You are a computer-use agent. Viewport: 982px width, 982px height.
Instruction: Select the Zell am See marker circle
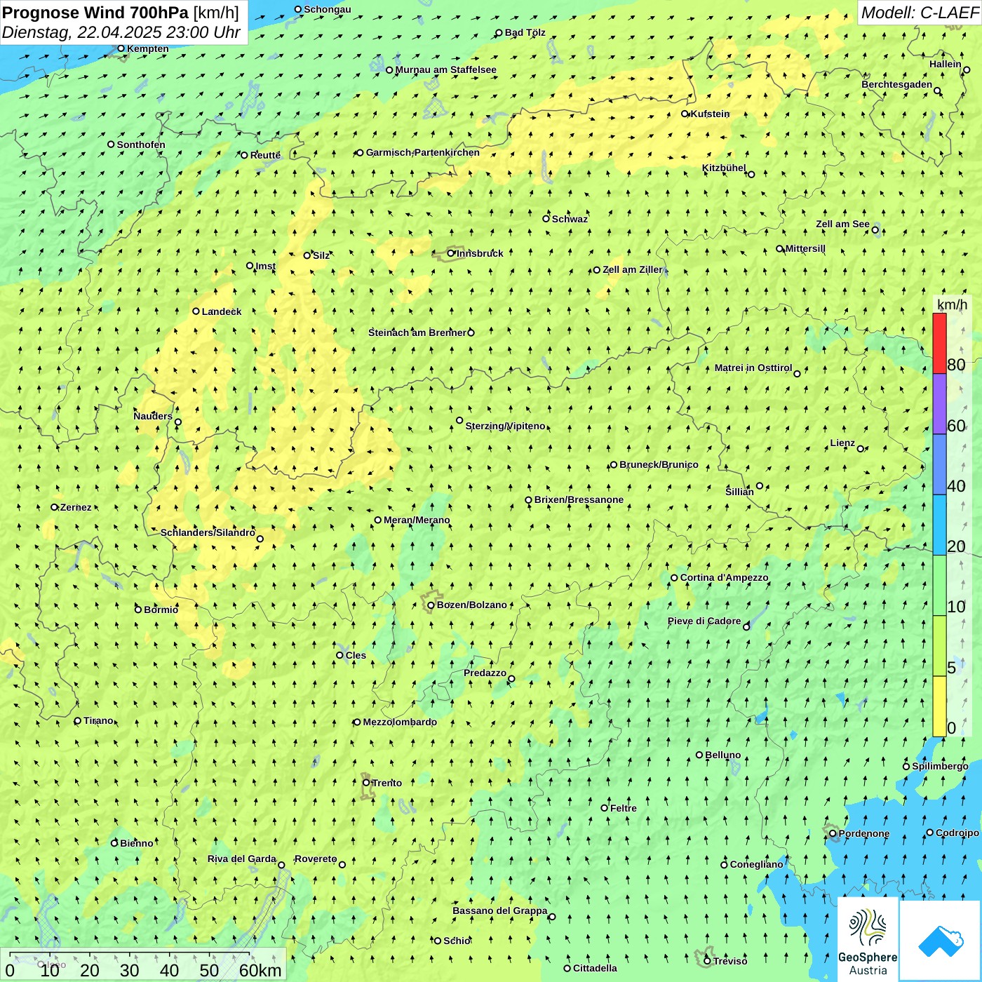(875, 229)
